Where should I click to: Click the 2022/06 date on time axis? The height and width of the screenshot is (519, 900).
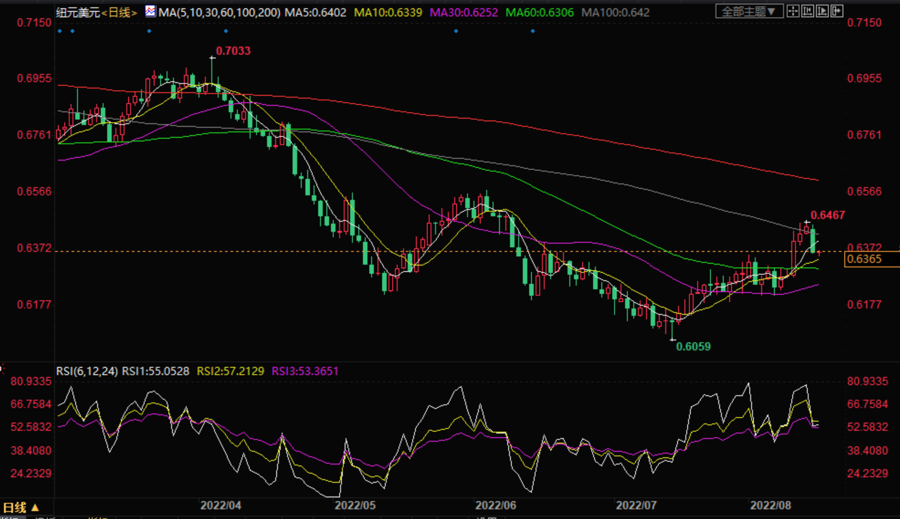pos(496,506)
